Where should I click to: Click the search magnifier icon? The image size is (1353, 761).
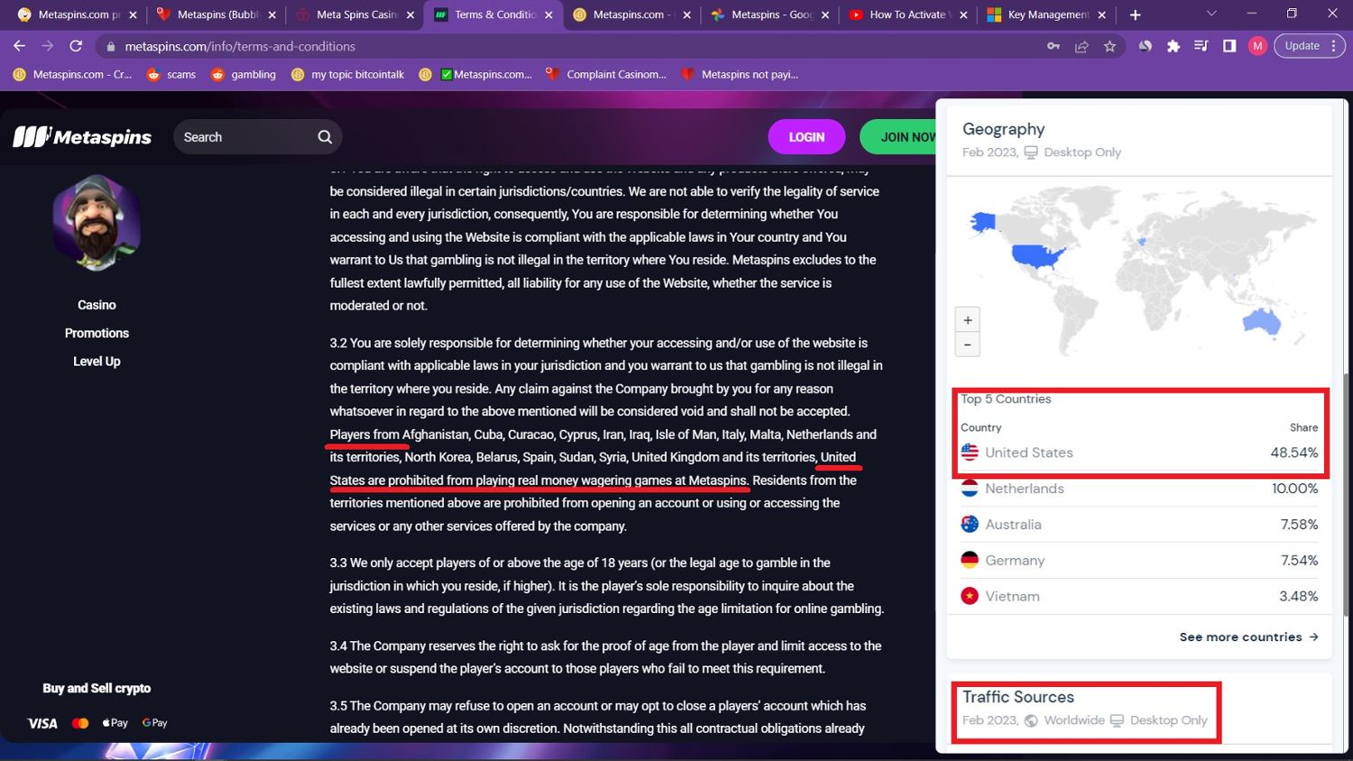[x=325, y=137]
